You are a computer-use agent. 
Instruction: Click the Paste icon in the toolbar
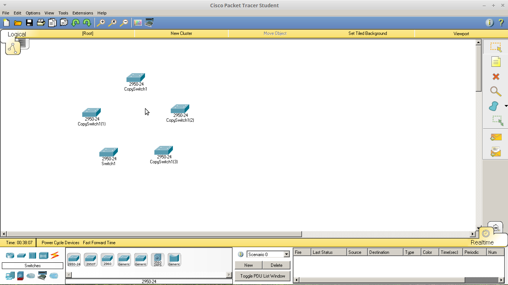point(64,23)
